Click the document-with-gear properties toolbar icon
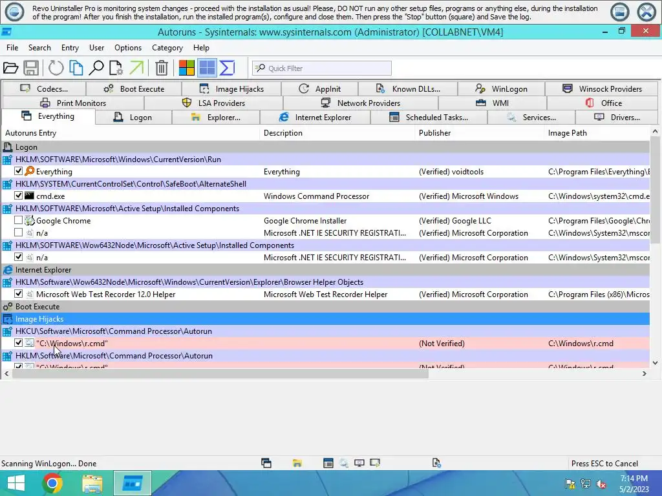 pos(116,68)
